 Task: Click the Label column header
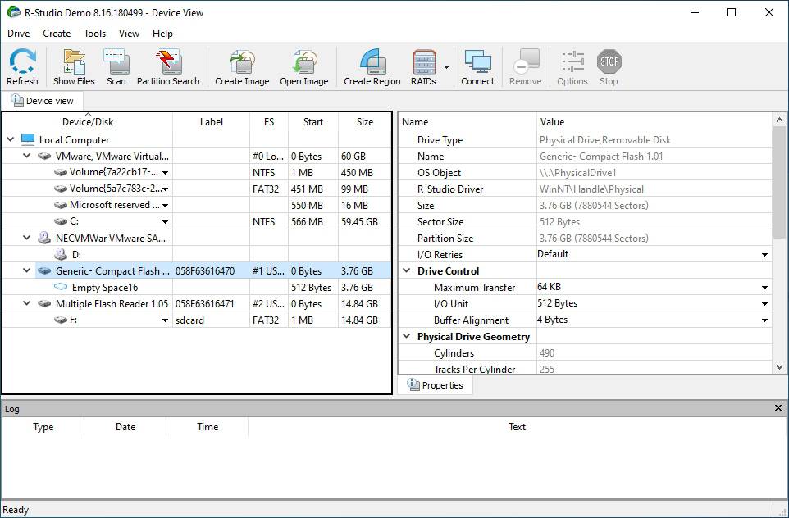pos(212,121)
